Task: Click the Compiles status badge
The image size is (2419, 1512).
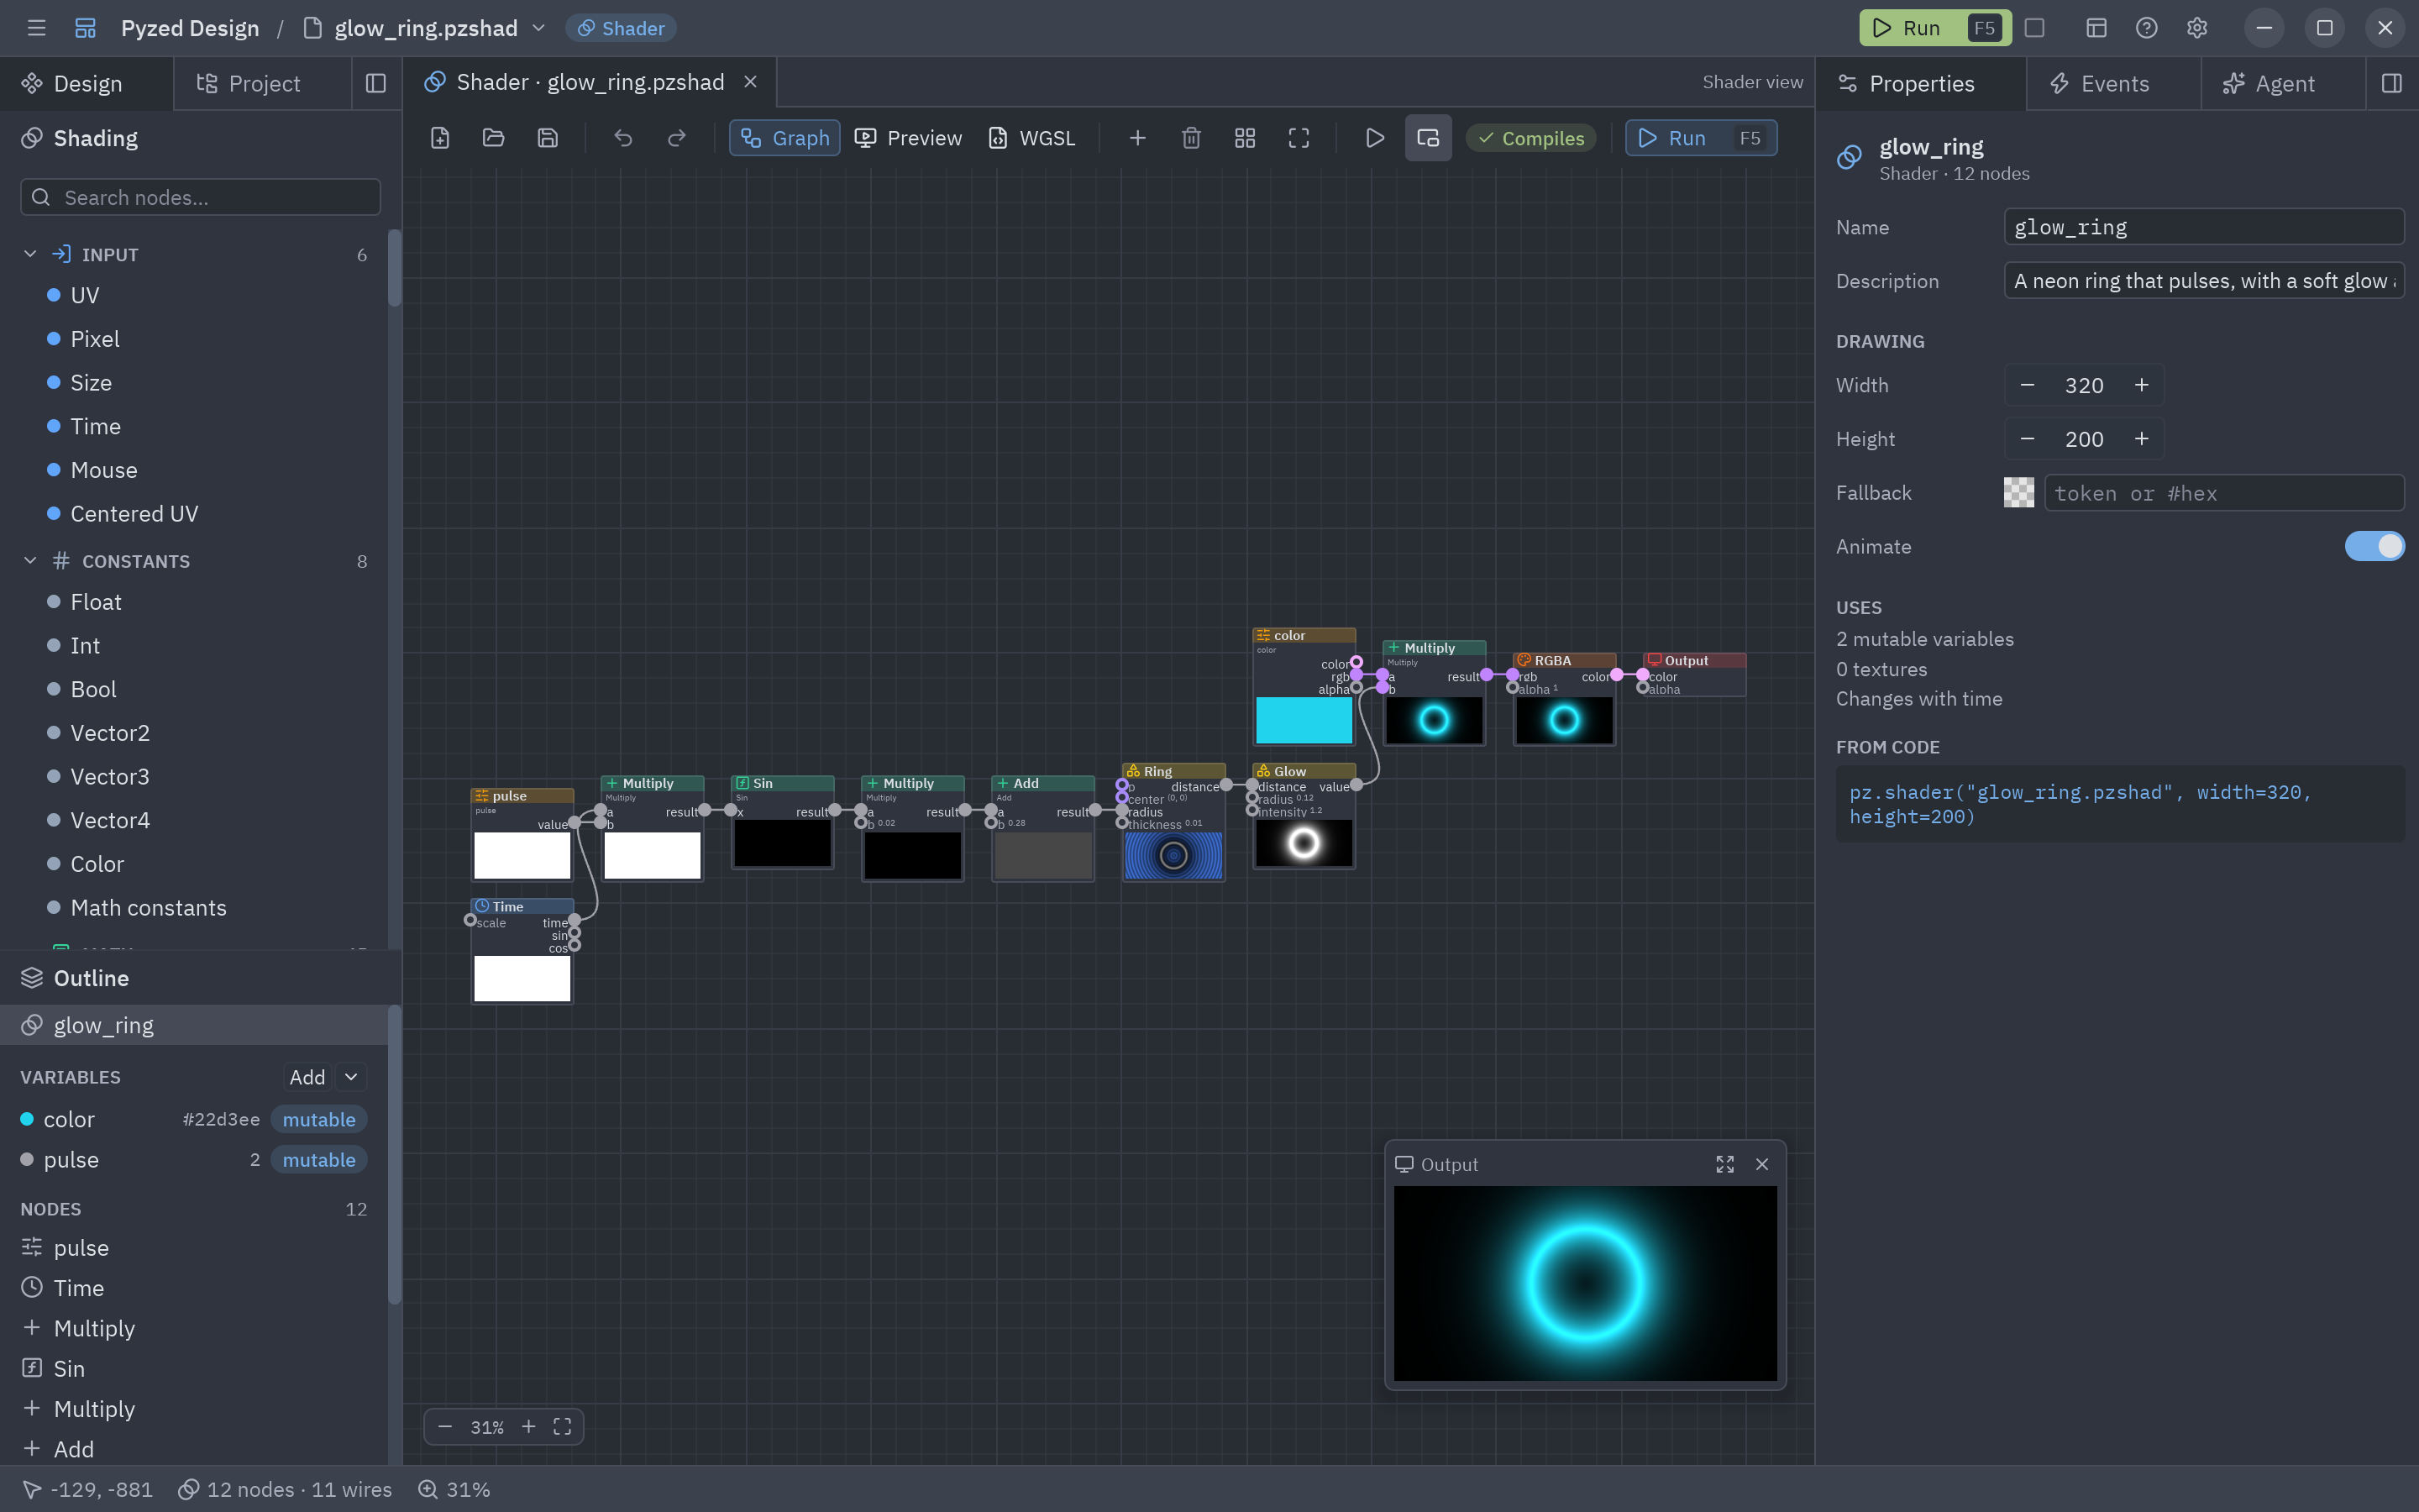Action: [x=1530, y=138]
